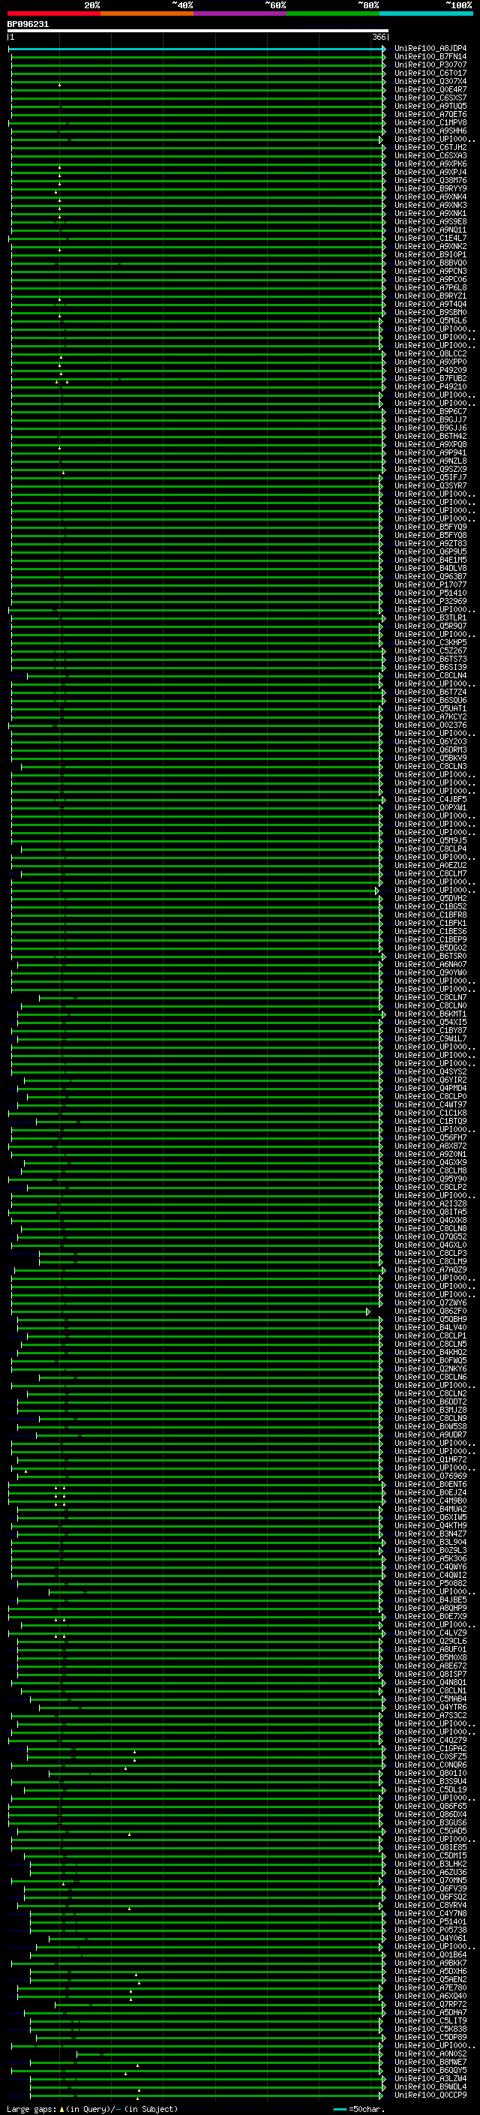Open hit UniRef100_P30707
Viewport: 480px width, 2115px height.
pyautogui.click(x=430, y=65)
